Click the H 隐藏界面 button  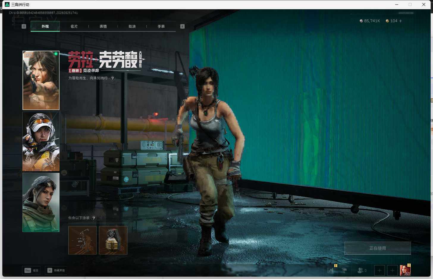coord(56,270)
